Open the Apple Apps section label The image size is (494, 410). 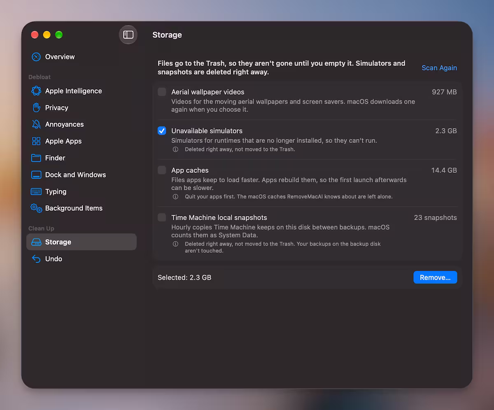pyautogui.click(x=63, y=141)
